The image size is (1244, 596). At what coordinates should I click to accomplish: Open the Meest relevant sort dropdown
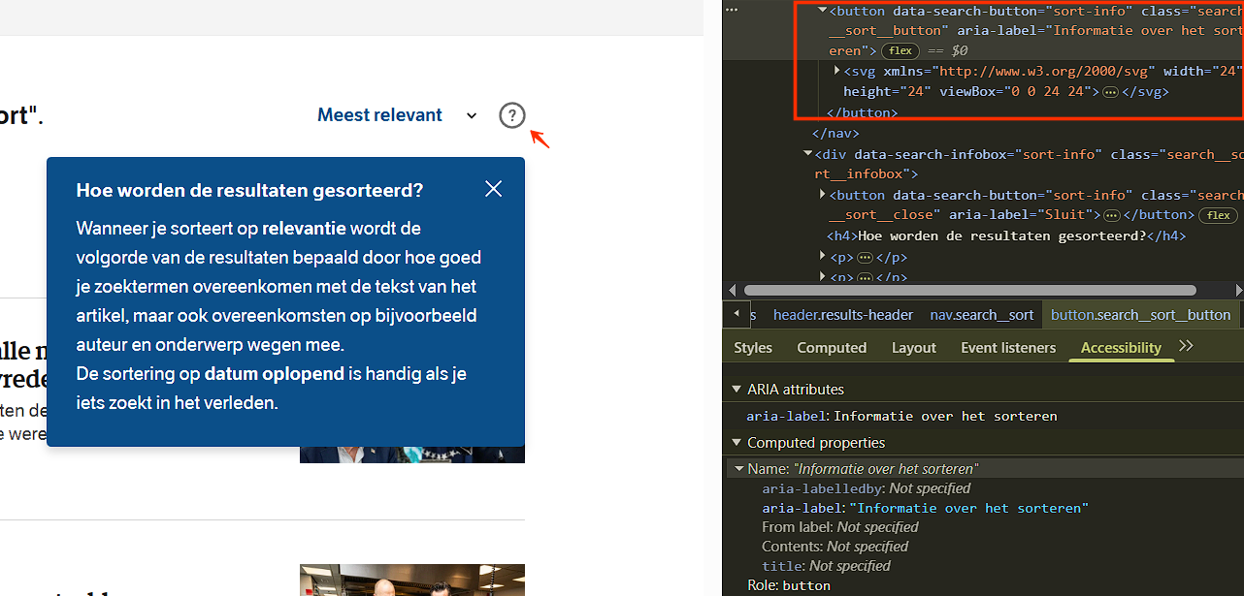pyautogui.click(x=397, y=115)
